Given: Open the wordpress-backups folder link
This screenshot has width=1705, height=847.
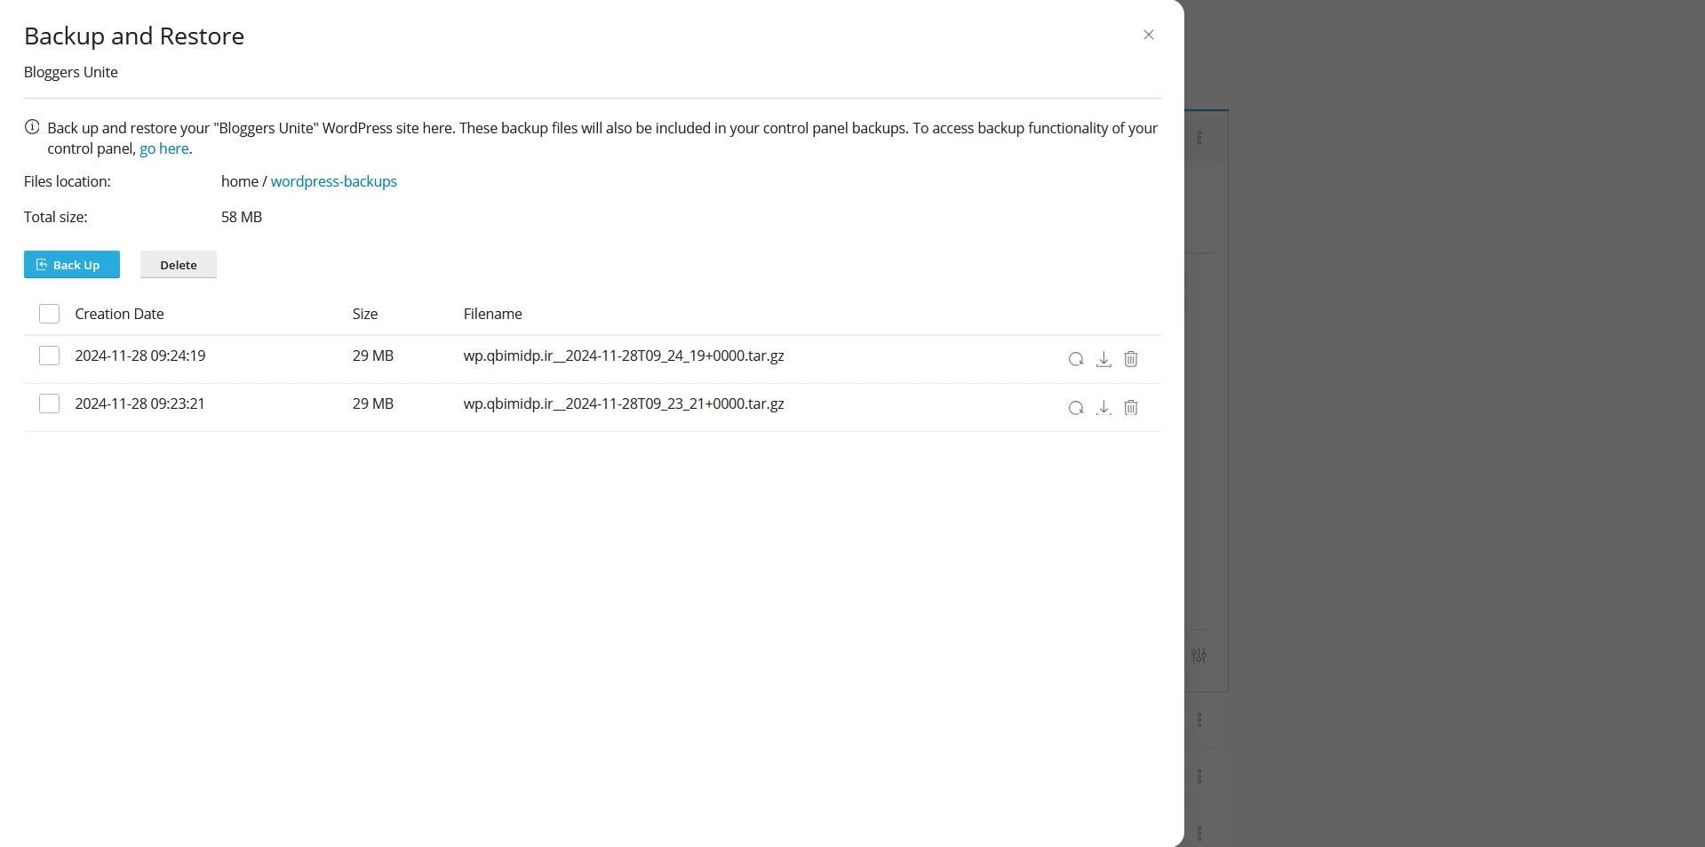Looking at the screenshot, I should [333, 181].
